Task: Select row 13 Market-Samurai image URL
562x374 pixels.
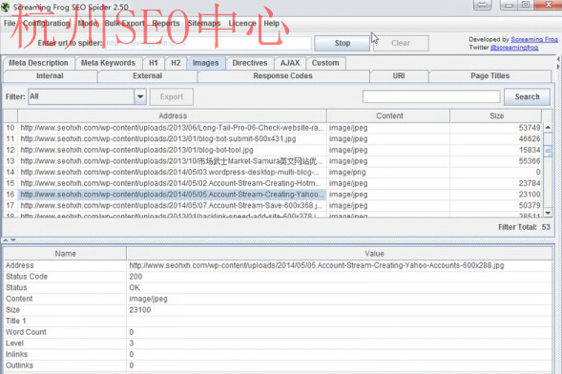Action: click(x=172, y=161)
